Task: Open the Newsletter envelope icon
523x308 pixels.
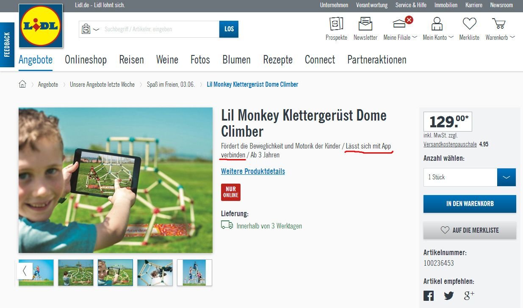Action: click(x=365, y=28)
